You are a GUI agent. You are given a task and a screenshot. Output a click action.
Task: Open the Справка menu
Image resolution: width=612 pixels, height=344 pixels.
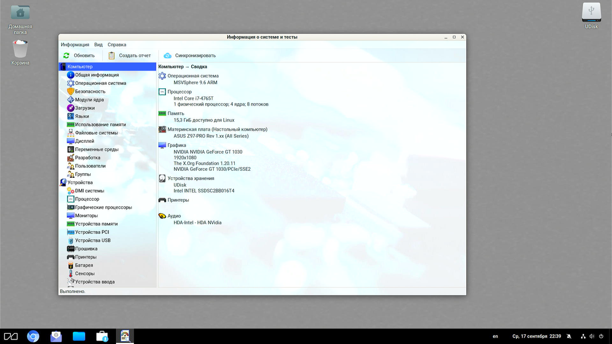[x=117, y=45]
